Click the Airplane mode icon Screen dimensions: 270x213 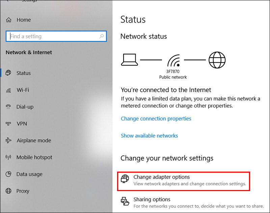(9, 140)
